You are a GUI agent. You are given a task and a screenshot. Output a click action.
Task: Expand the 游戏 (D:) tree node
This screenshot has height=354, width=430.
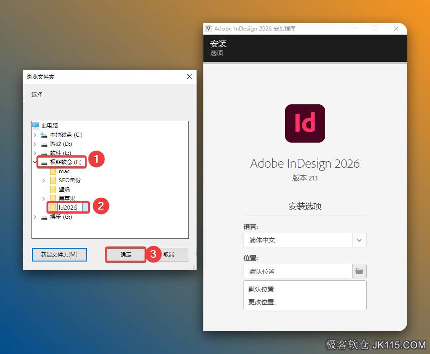point(35,144)
